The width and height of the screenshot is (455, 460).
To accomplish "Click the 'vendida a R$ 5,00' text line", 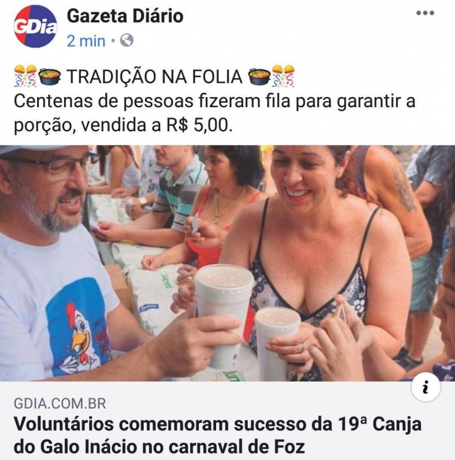I will [156, 125].
